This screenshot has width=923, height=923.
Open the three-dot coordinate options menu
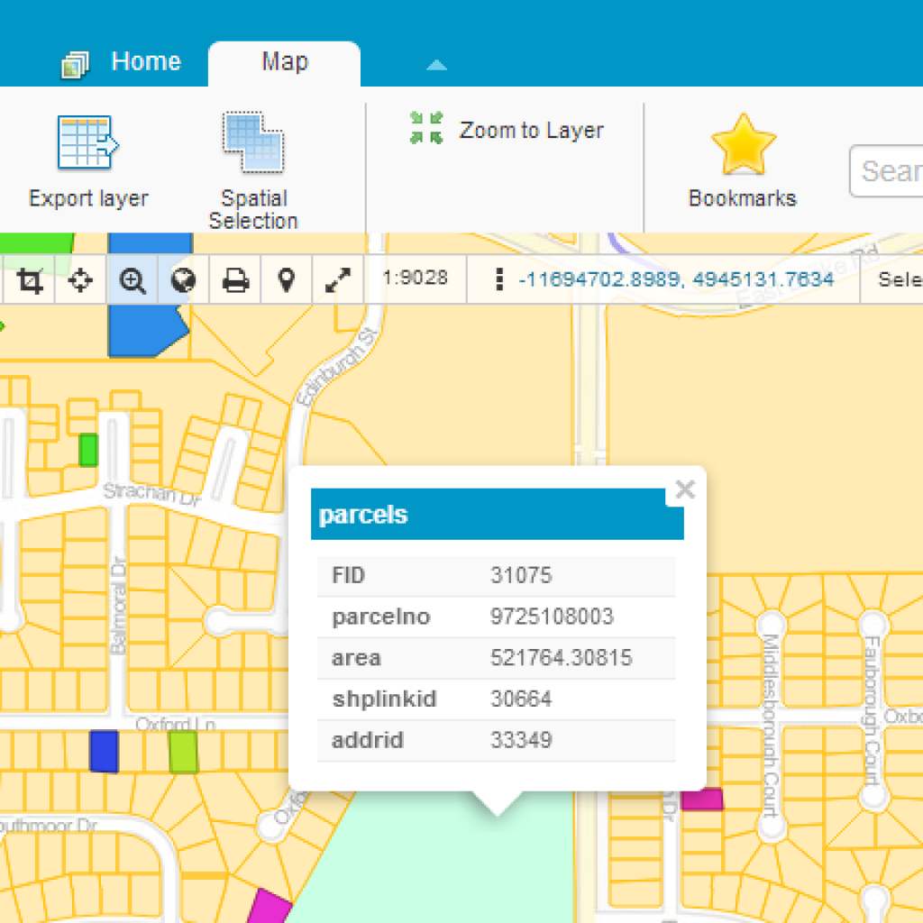tap(499, 279)
